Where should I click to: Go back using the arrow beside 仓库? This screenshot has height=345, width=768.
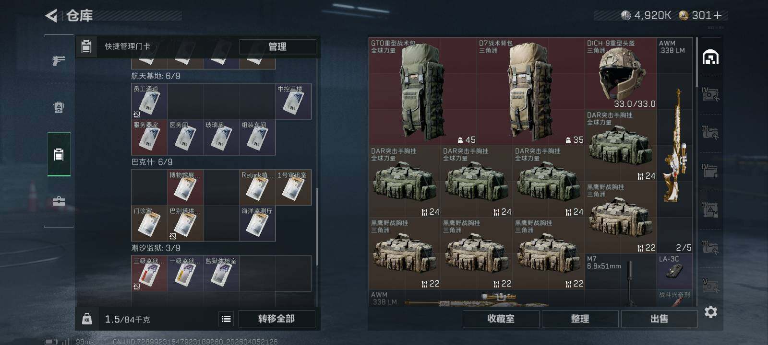[x=51, y=16]
